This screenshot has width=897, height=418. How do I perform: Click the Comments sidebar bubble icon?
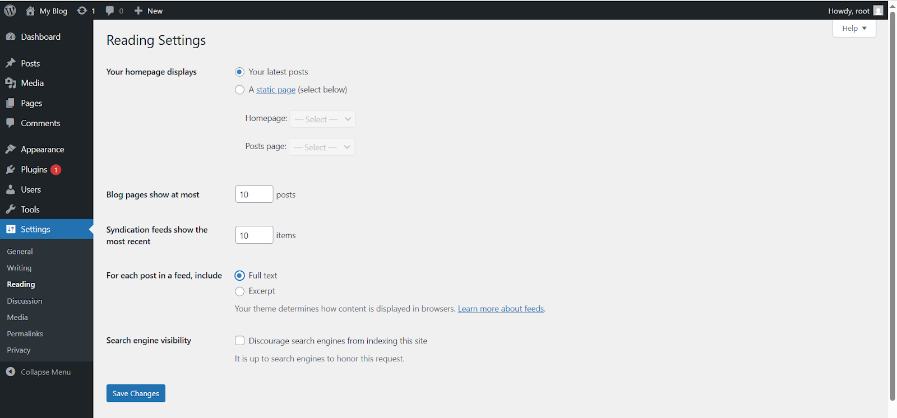pyautogui.click(x=11, y=123)
